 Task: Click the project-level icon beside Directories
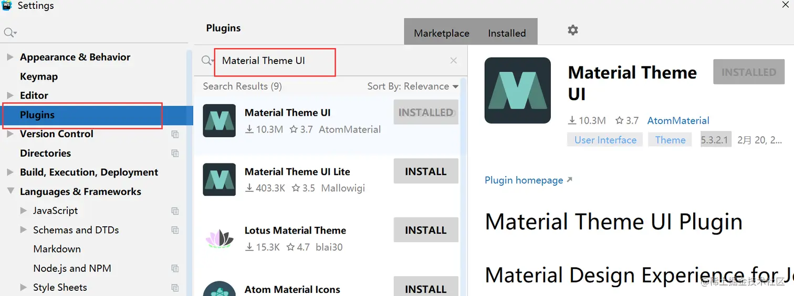point(175,154)
